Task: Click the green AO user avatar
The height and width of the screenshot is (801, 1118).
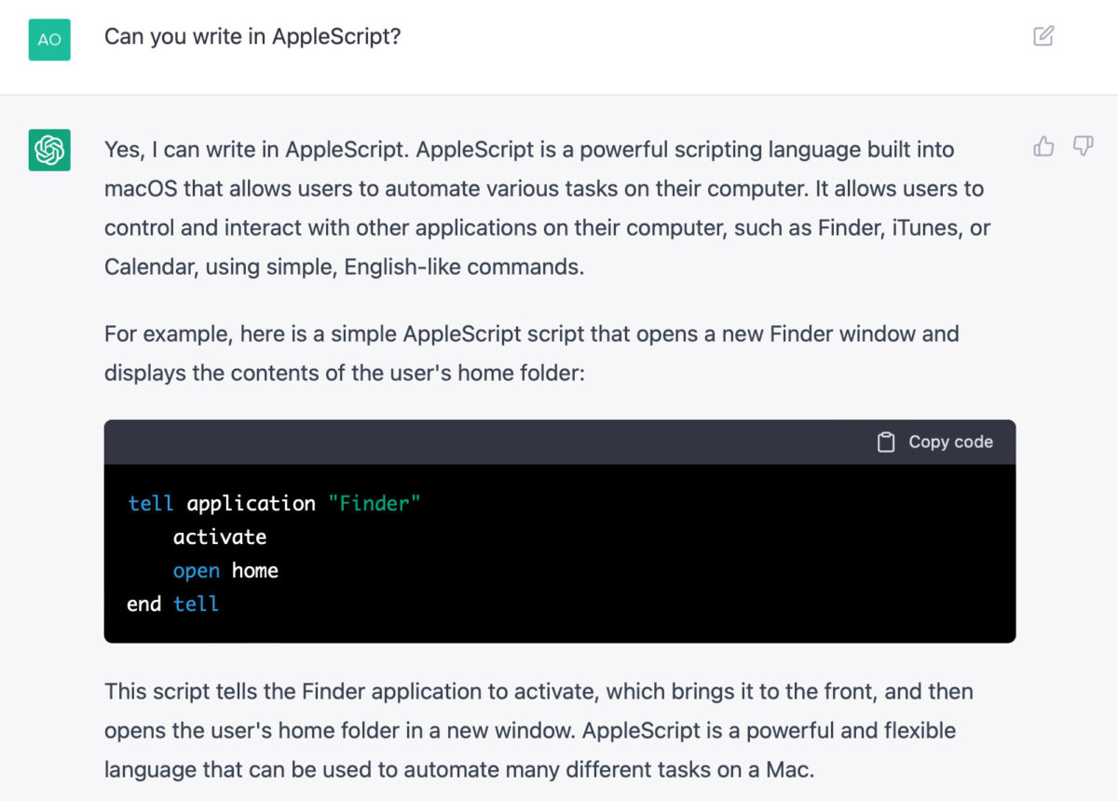Action: pyautogui.click(x=49, y=39)
